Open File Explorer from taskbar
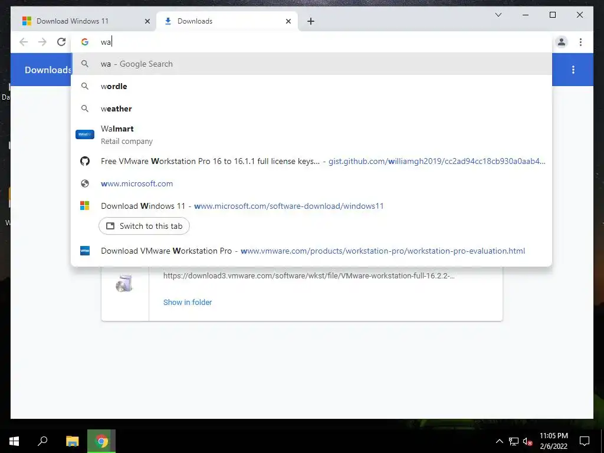604x453 pixels. [72, 441]
